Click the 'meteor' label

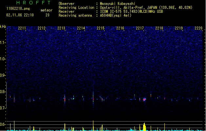point(47,10)
